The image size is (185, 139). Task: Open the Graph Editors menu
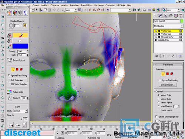pyautogui.click(x=87, y=5)
